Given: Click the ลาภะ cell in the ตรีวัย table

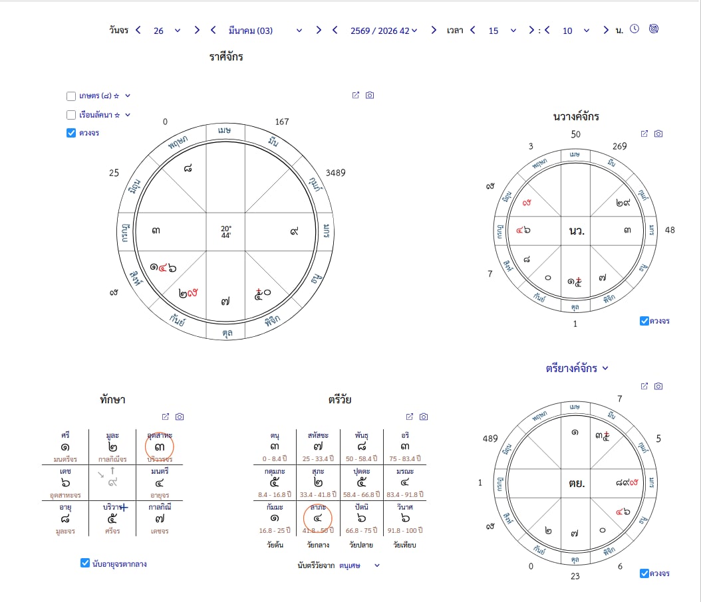Looking at the screenshot, I should point(318,518).
